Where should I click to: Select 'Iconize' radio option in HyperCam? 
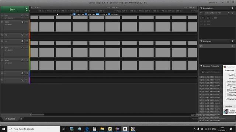click(228, 92)
